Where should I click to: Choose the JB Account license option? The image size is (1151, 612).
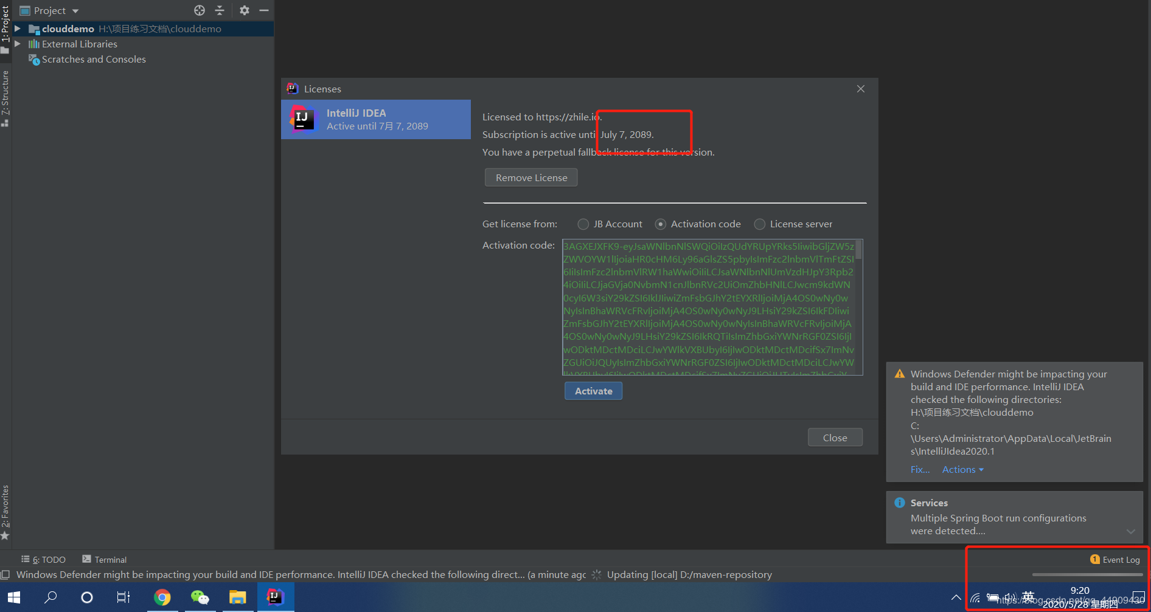[x=610, y=224]
